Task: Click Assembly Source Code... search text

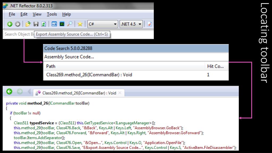Action: [x=69, y=57]
